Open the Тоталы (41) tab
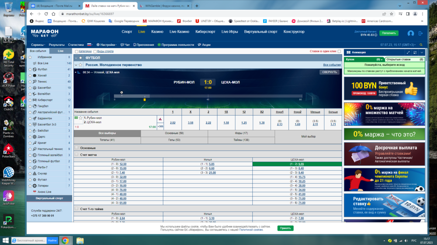Viewport: 437px width, 245px height. click(107, 140)
